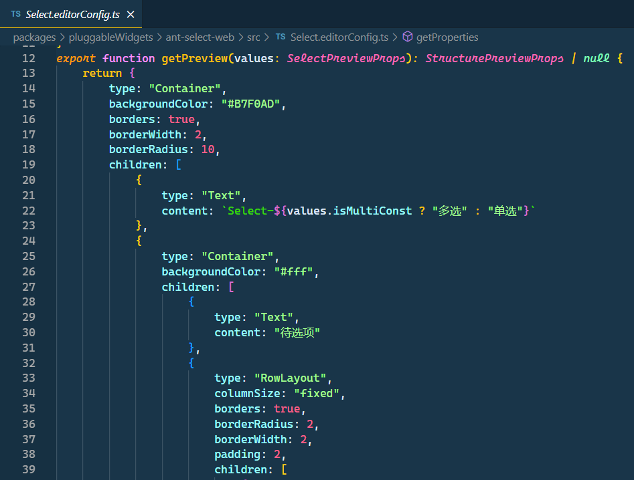Screen dimensions: 634x480
Task: Click the getProperties symbol cube icon
Action: pyautogui.click(x=407, y=37)
